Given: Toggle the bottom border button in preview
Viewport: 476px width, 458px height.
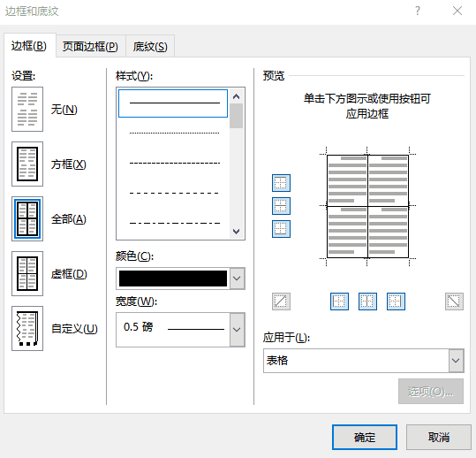Looking at the screenshot, I should click(281, 229).
